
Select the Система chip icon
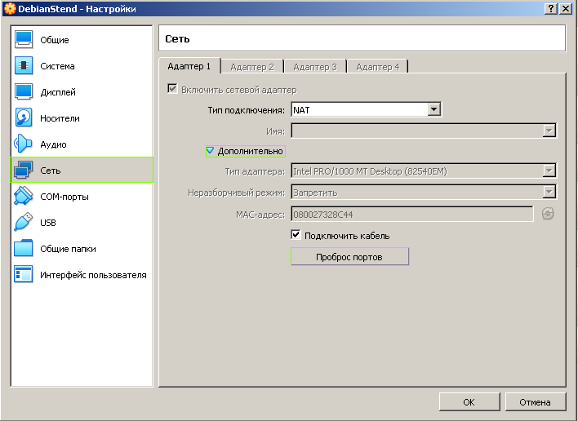click(x=24, y=66)
